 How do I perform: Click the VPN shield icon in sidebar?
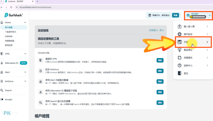[x=2, y=54]
